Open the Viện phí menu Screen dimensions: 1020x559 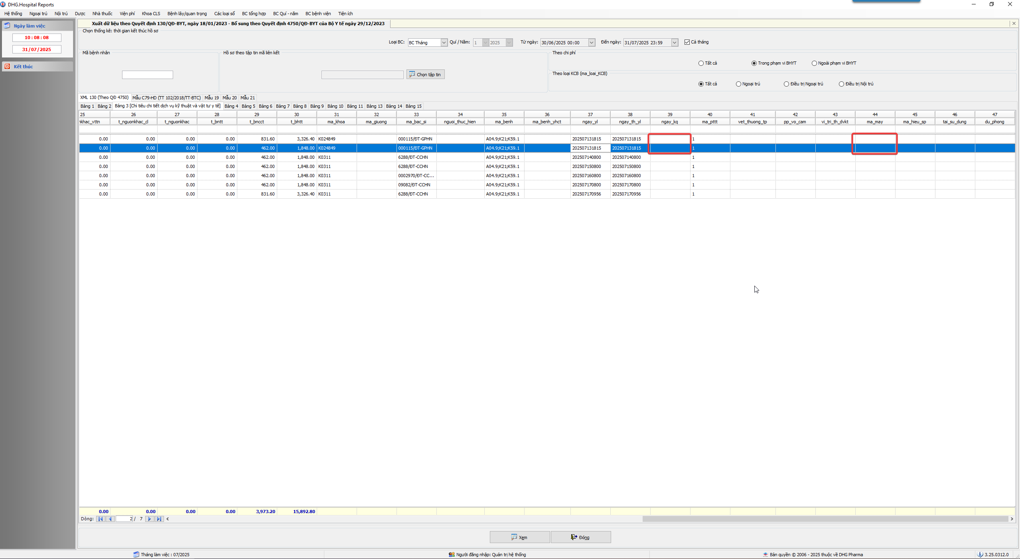127,14
